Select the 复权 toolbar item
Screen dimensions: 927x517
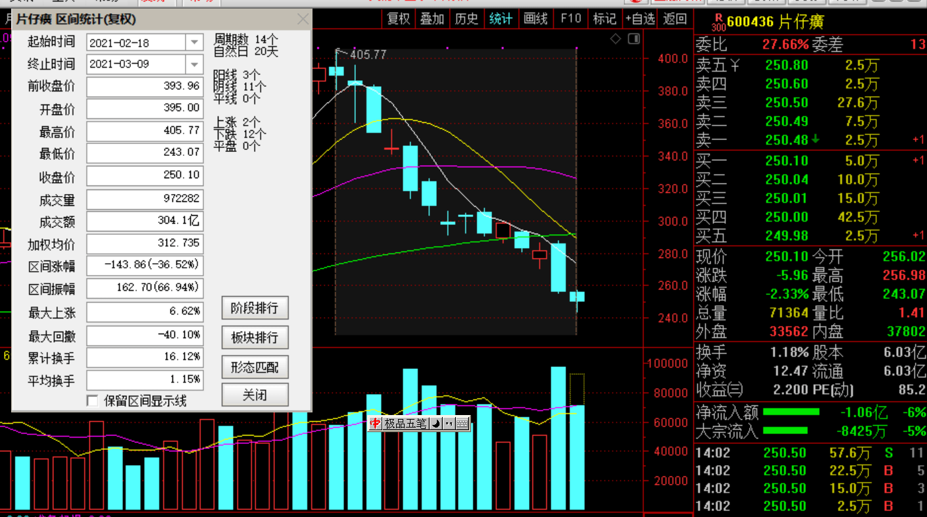tap(399, 18)
